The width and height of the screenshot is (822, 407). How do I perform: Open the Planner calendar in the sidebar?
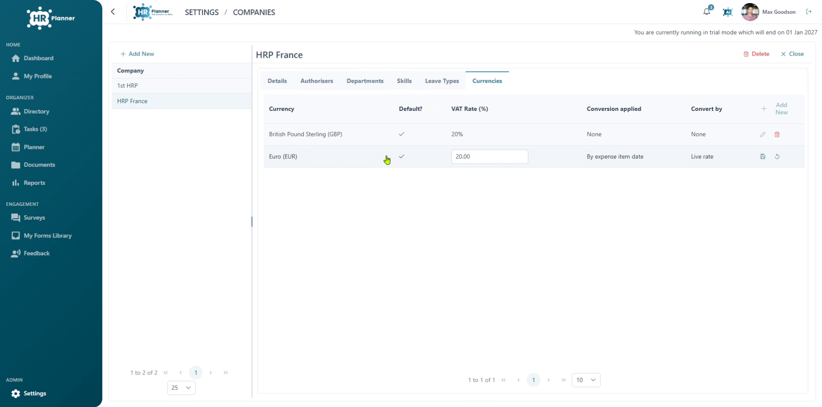[34, 147]
